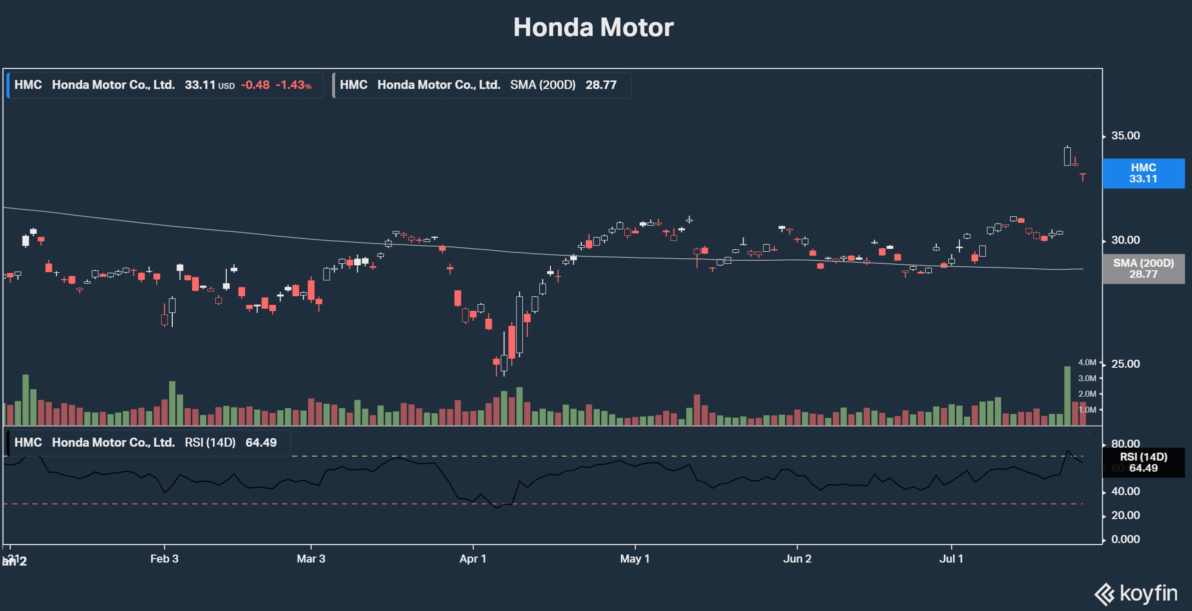Click the 4.0M volume axis label
The width and height of the screenshot is (1192, 611).
point(1087,362)
